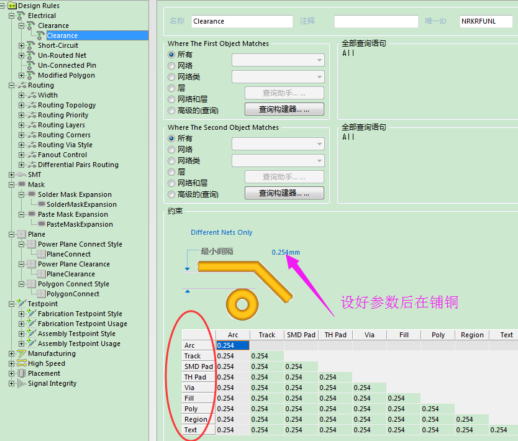The width and height of the screenshot is (518, 441).
Task: Select the PolygonConnect rule item
Action: point(73,294)
